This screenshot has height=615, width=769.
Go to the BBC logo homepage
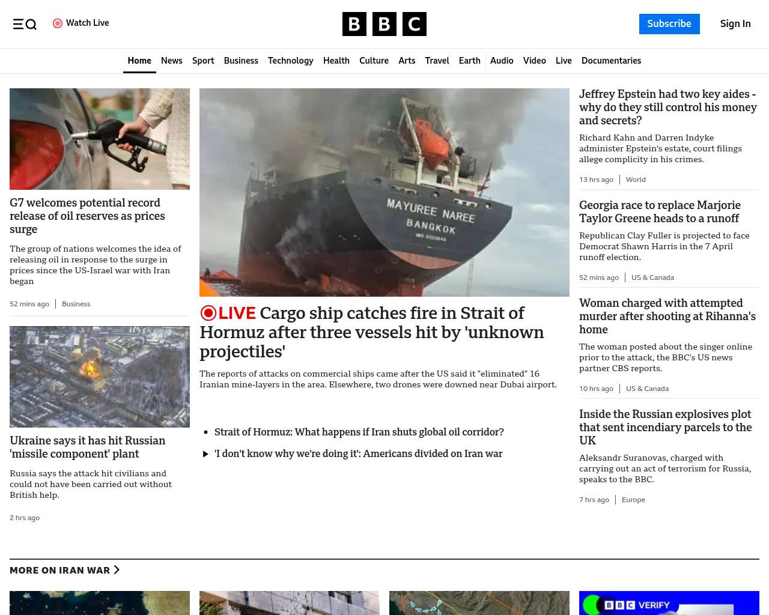pyautogui.click(x=384, y=24)
